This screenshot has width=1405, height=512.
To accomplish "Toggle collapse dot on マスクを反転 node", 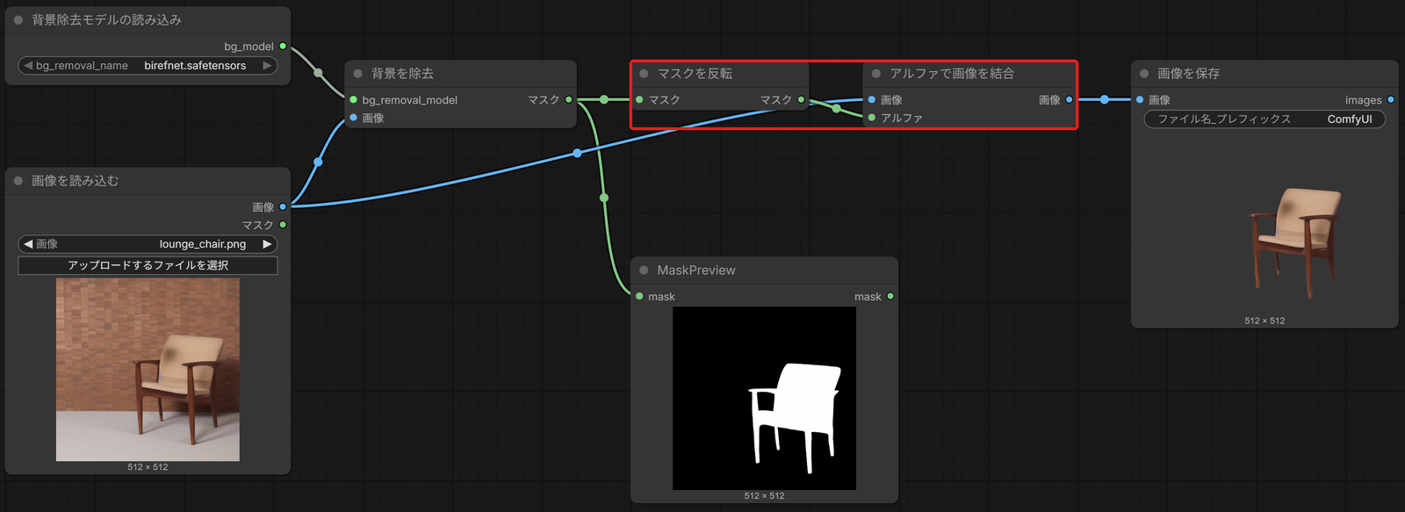I will click(x=644, y=74).
